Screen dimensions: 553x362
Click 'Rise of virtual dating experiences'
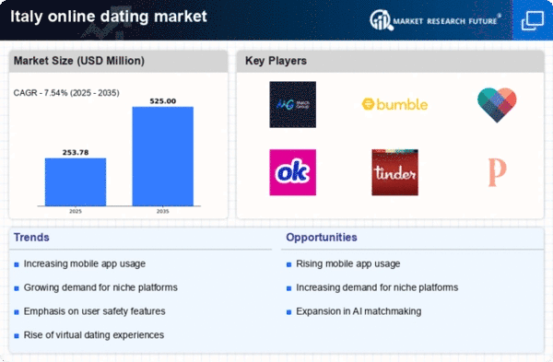94,335
